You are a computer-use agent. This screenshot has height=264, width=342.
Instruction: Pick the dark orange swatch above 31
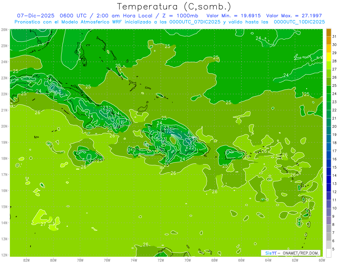(329, 32)
